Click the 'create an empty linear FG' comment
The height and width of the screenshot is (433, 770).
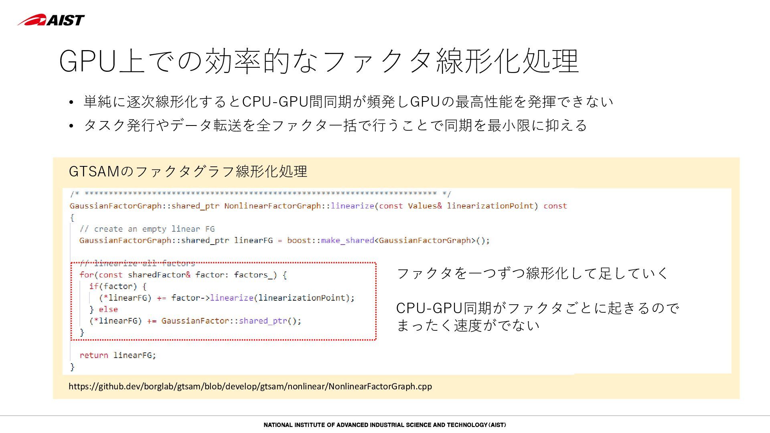[x=147, y=229]
